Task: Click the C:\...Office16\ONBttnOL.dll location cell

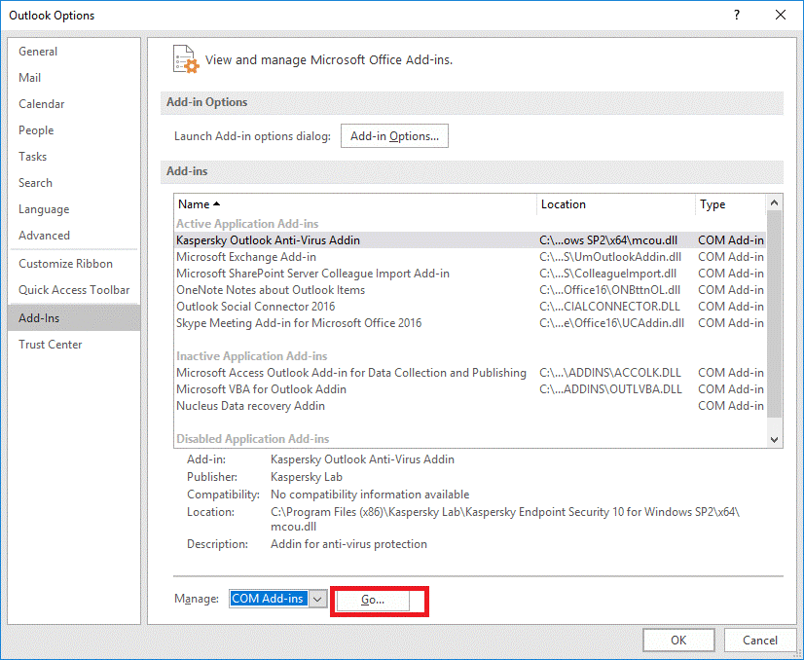Action: pyautogui.click(x=609, y=290)
